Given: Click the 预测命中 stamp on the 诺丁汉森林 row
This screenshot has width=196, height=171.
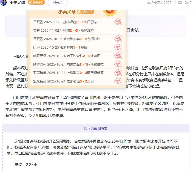Looking at the screenshot, I should tap(118, 56).
